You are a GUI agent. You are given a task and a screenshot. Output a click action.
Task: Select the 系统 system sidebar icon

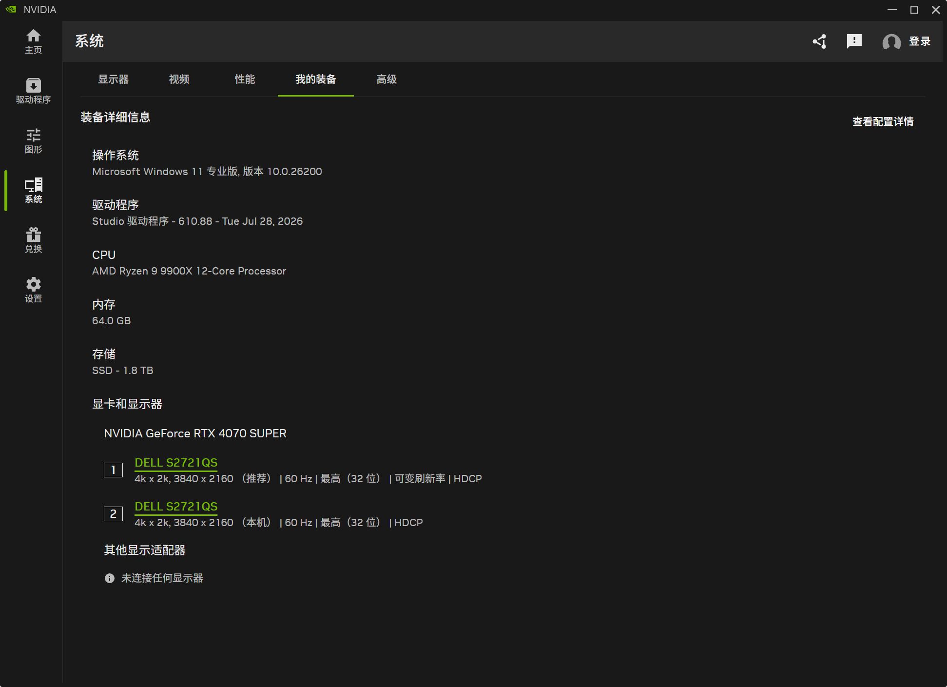point(33,191)
